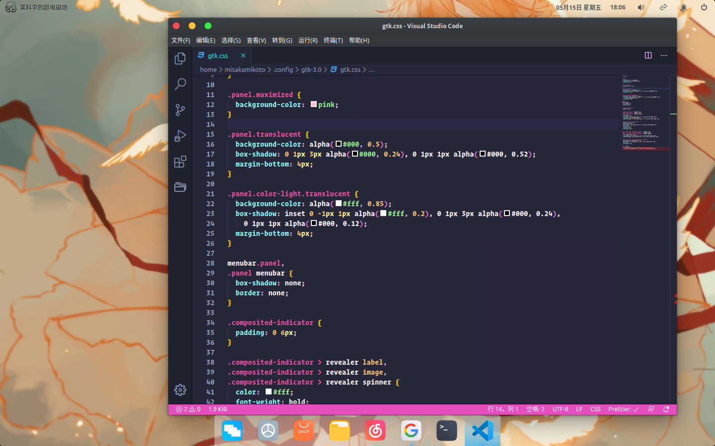Screen dimensions: 715x446
Task: Open the 帮助(H) menu
Action: click(359, 41)
